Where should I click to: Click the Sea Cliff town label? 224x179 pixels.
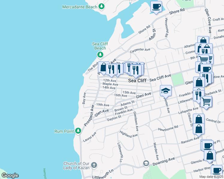[137, 81]
